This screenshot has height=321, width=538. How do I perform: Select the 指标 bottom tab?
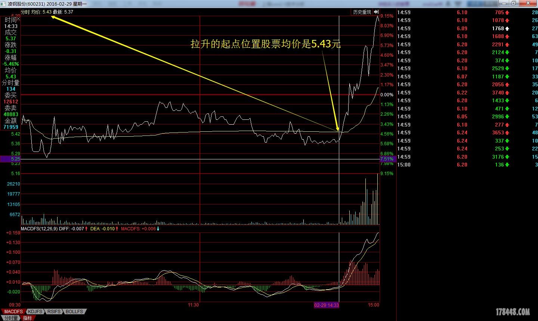point(27,318)
